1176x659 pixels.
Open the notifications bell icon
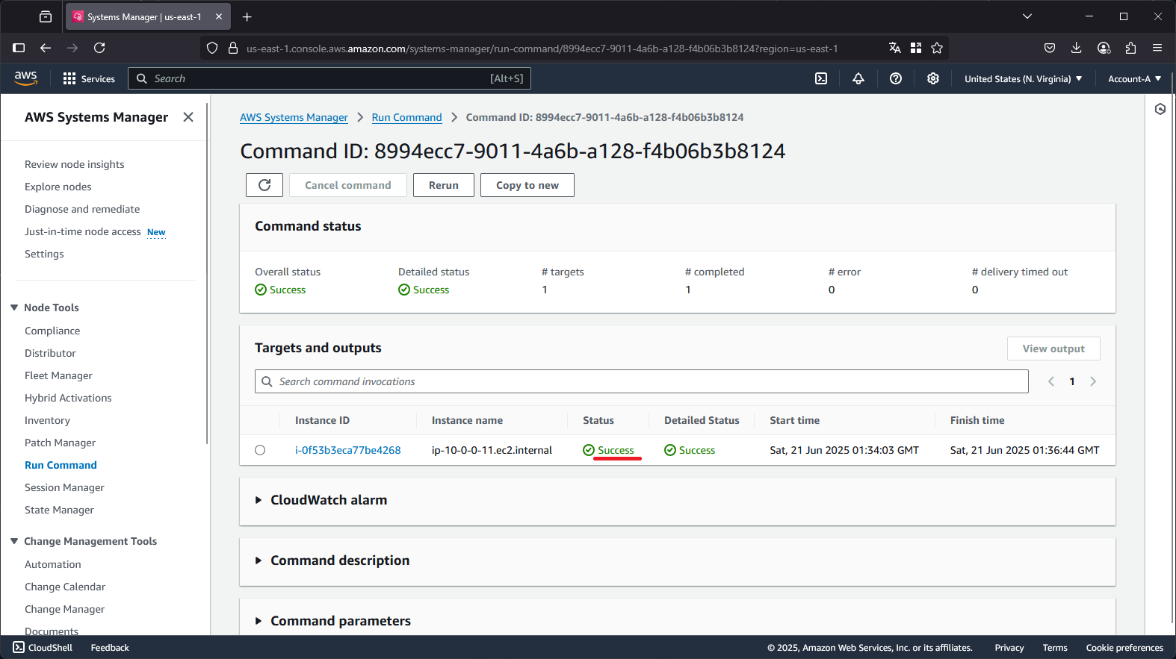pos(858,78)
